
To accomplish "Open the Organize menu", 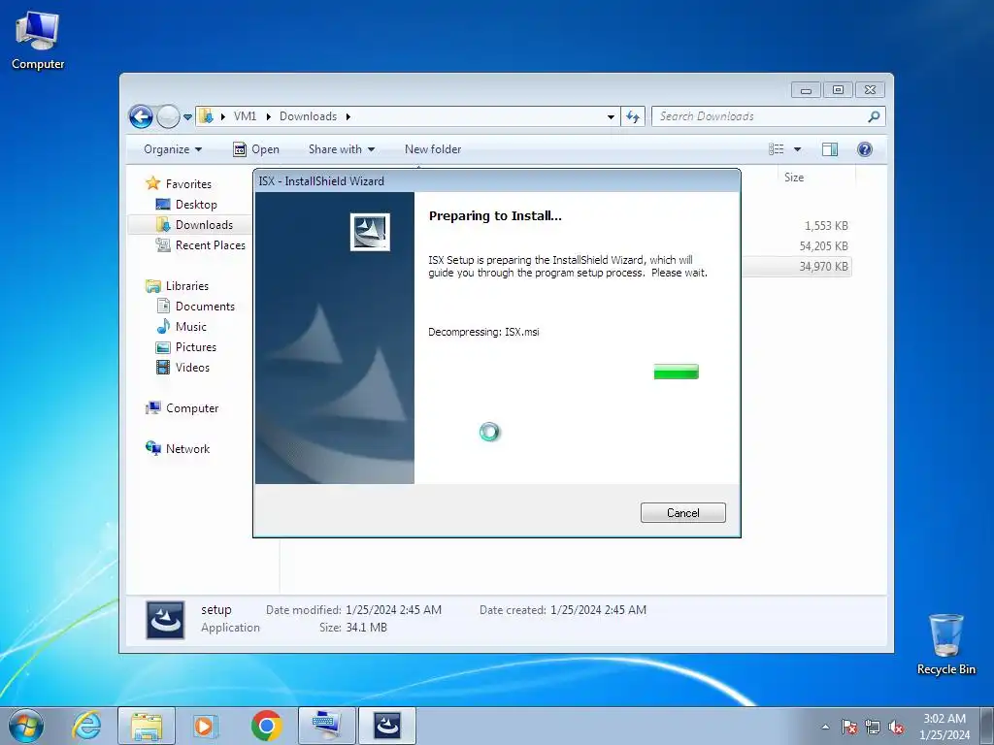I will [x=173, y=149].
